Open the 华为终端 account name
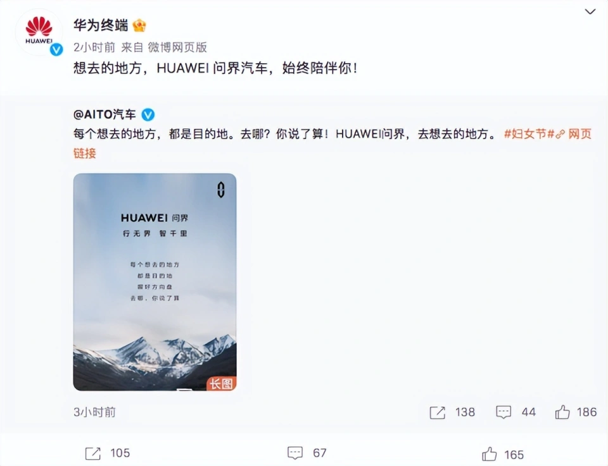 click(101, 25)
